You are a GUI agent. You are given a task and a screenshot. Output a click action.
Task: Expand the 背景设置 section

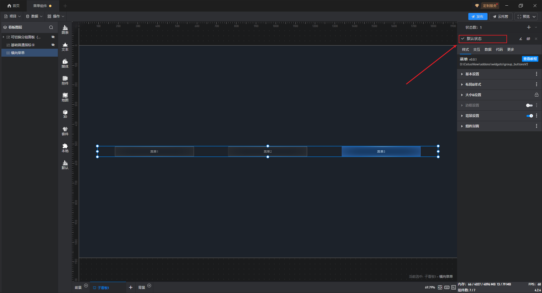[x=462, y=116]
